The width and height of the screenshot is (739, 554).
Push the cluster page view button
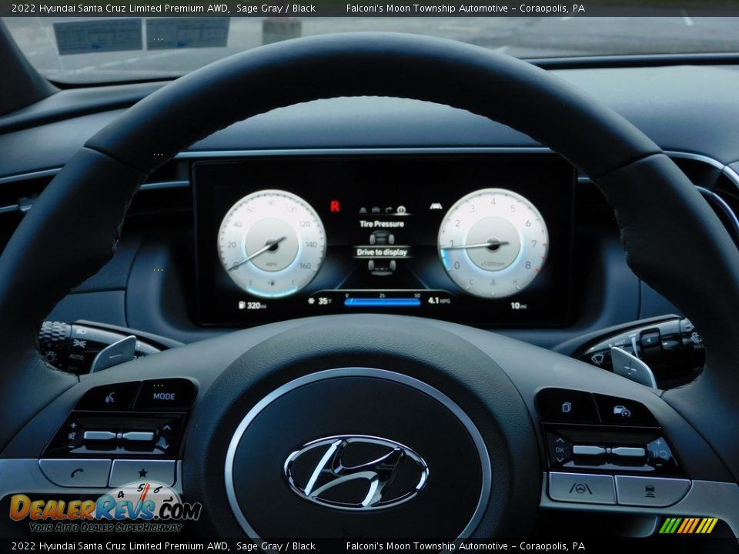[x=566, y=406]
